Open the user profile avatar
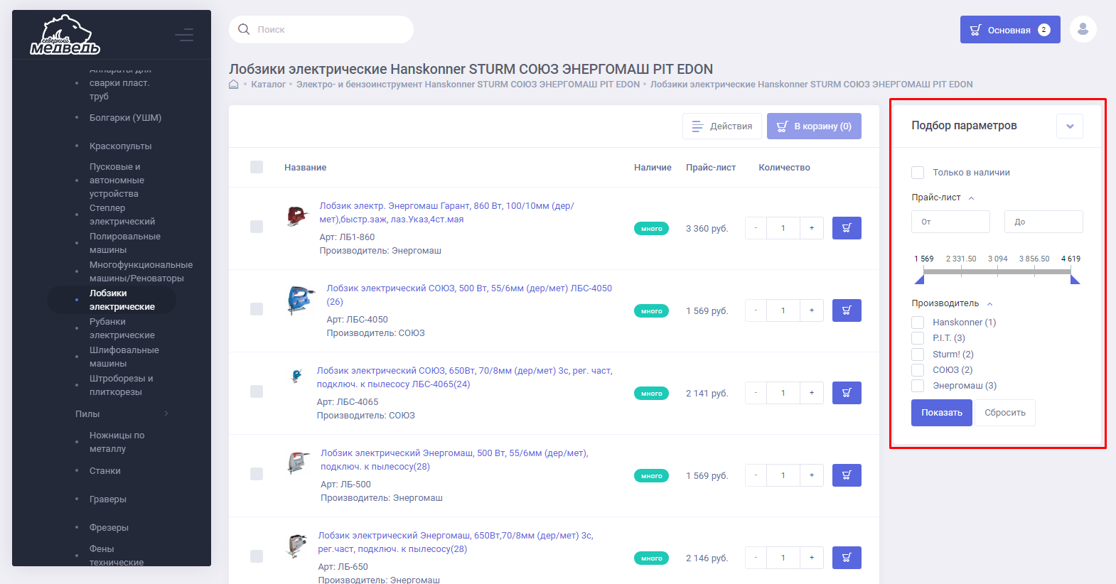 click(x=1083, y=29)
